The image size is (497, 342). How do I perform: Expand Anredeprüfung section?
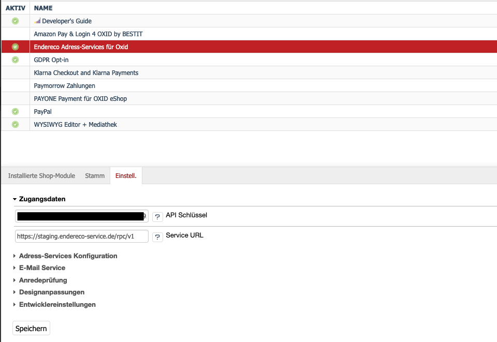[x=40, y=280]
